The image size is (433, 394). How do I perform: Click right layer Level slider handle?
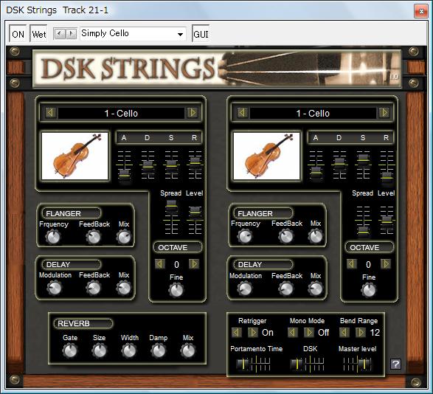tap(387, 221)
